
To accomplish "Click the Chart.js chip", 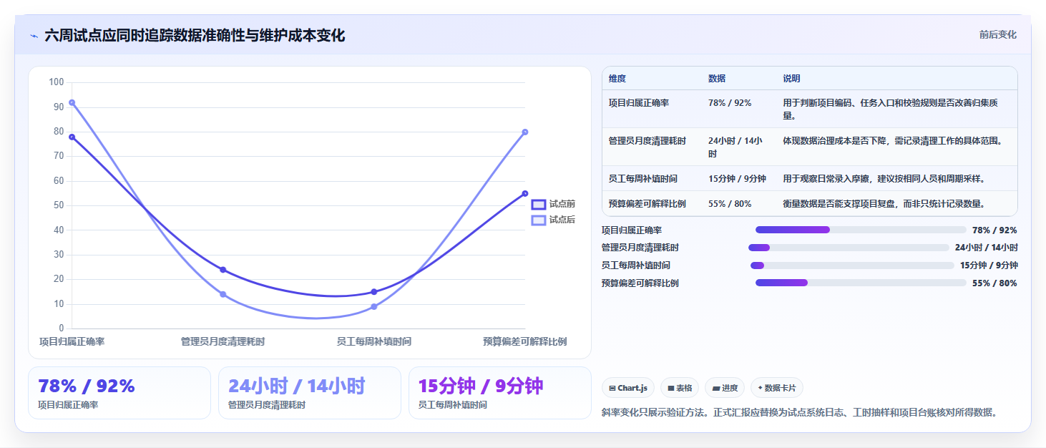I will coord(628,388).
